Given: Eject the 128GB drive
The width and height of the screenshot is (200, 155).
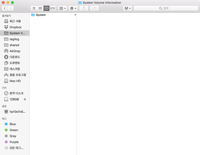Looking at the screenshot, I should click(25, 99).
